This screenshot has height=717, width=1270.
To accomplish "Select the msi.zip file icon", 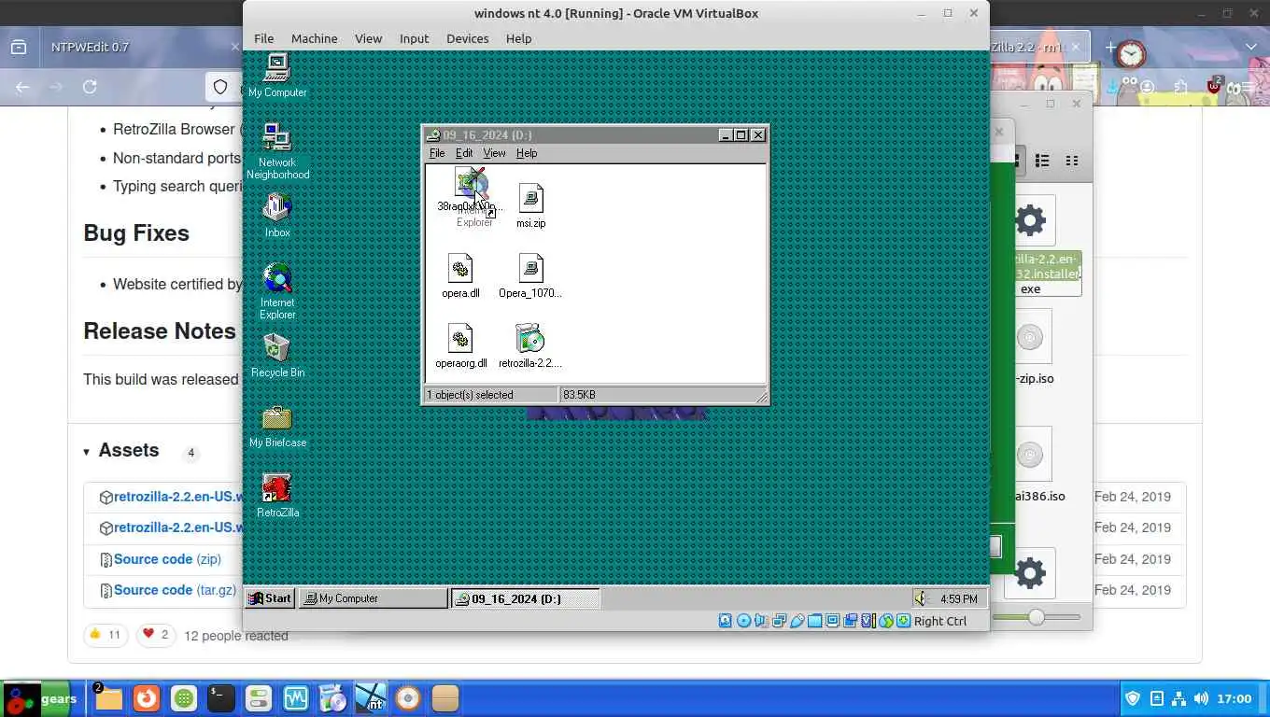I will point(530,205).
